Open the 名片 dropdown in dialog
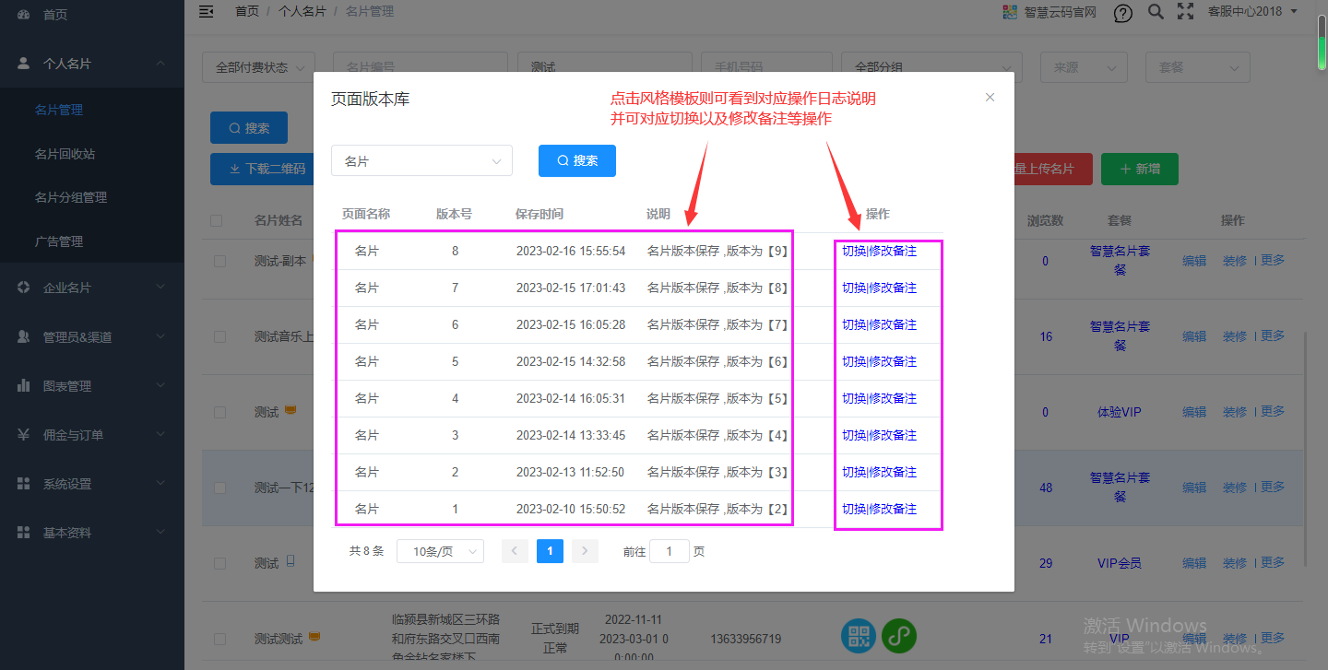Viewport: 1328px width, 670px height. point(421,160)
